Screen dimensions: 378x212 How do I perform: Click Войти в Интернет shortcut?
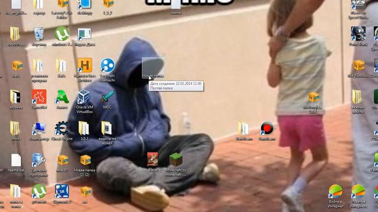[x=335, y=196]
